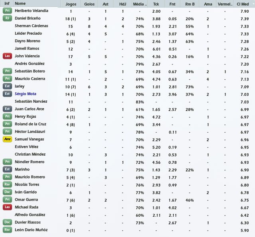Click the Ast column header
Image resolution: width=255 pixels, height=237 pixels.
pos(106,4)
